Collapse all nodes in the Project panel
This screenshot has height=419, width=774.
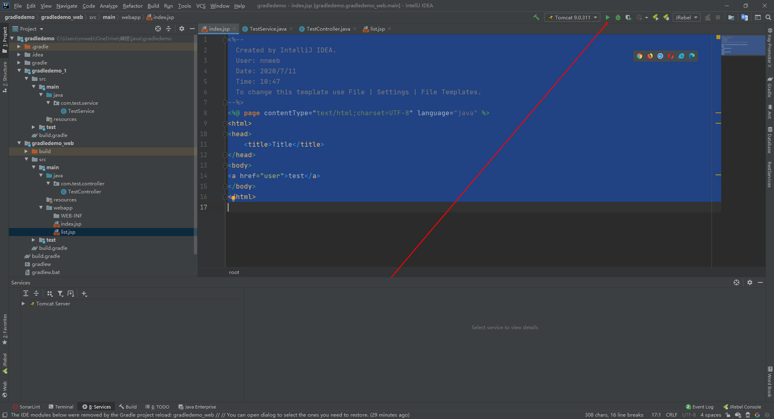[169, 29]
